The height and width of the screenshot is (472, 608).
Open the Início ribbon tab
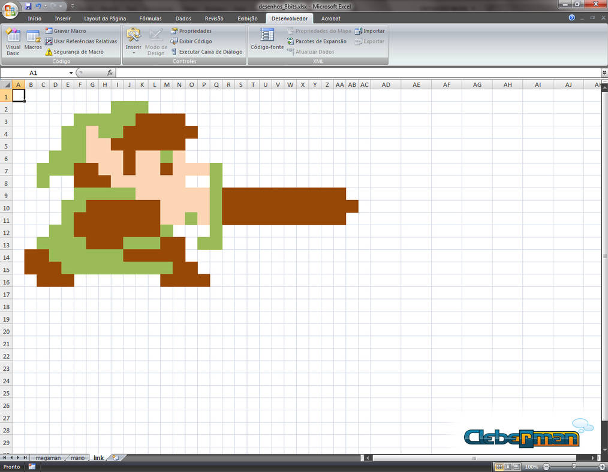point(35,18)
